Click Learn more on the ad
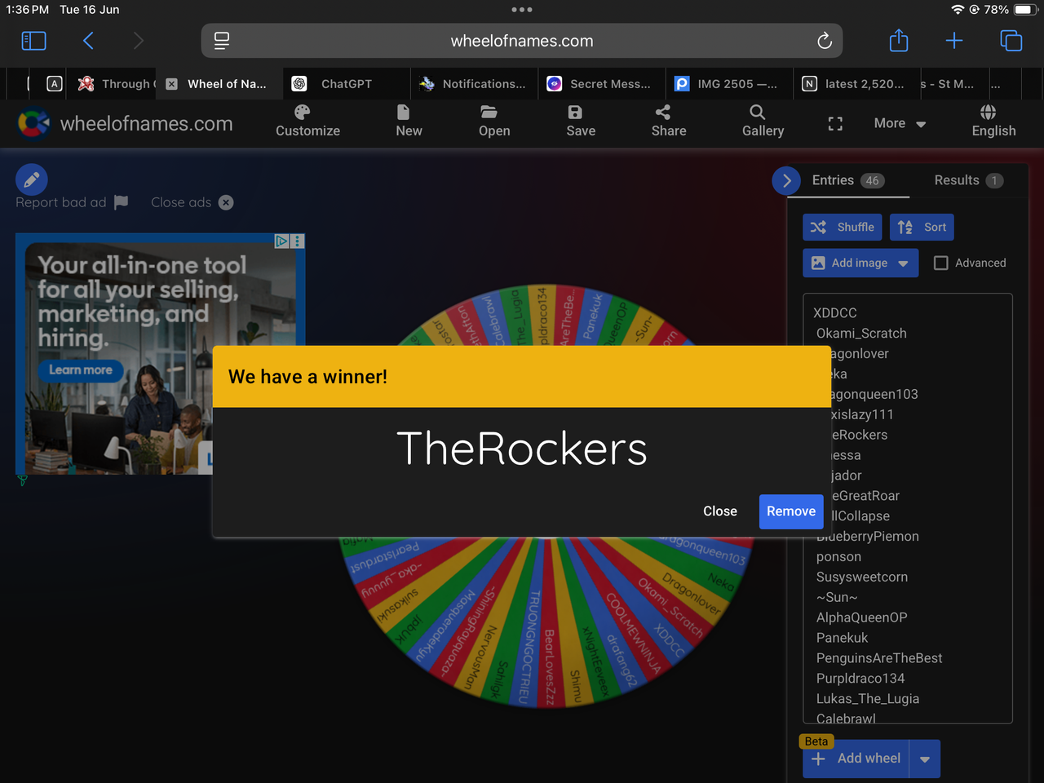This screenshot has width=1044, height=783. pyautogui.click(x=80, y=370)
